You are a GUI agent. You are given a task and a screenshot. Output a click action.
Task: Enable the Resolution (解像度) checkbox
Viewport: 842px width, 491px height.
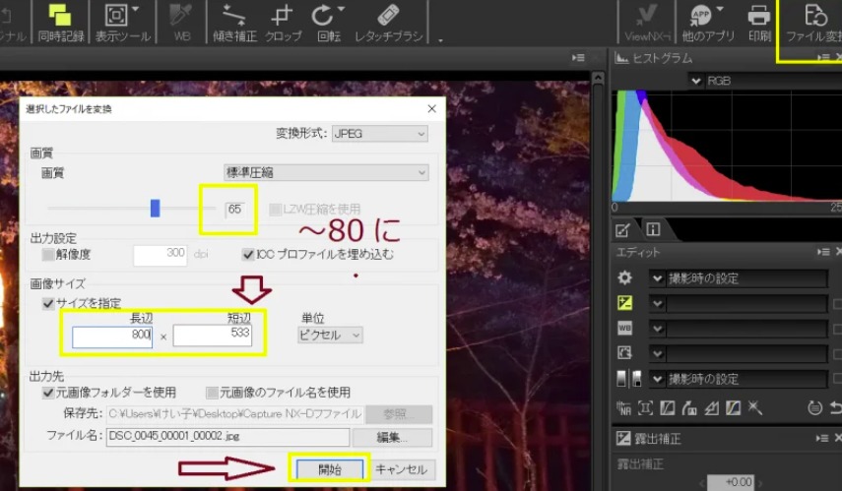coord(48,254)
